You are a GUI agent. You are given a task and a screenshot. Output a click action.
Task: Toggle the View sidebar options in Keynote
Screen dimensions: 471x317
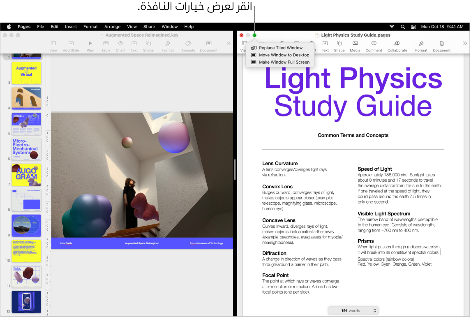point(53,44)
